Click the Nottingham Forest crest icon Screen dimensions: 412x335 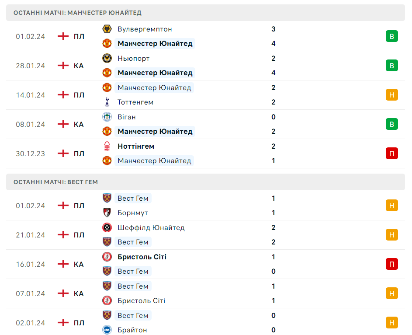tap(107, 147)
